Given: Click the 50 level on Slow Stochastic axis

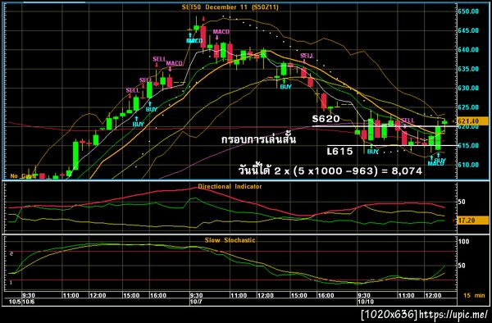Looking at the screenshot, I should 462,266.
